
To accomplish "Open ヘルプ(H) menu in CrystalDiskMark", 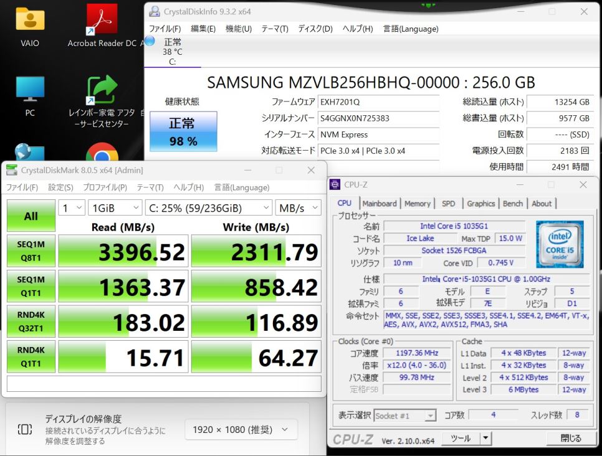I will click(x=188, y=188).
